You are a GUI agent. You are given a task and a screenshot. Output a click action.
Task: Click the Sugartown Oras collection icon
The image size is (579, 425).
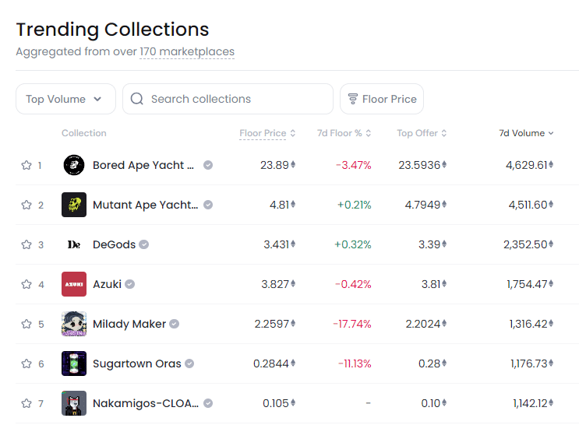point(74,364)
